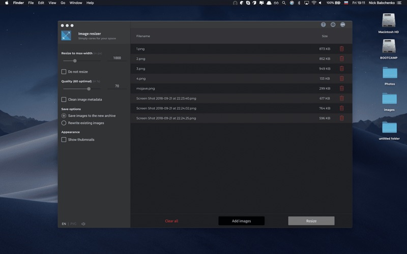Open the Help menu in menu bar
The height and width of the screenshot is (254, 407).
click(x=90, y=3)
